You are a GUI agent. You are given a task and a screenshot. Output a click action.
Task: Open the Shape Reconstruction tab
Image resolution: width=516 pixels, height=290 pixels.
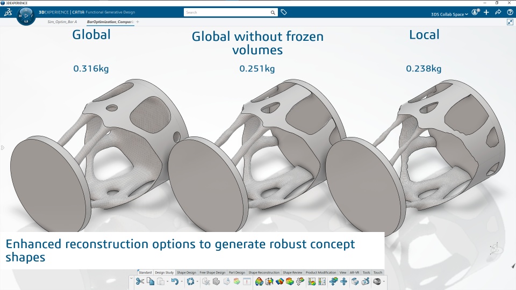tap(264, 273)
